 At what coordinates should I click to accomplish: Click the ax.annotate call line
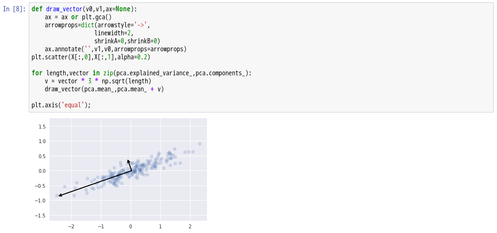[x=116, y=49]
